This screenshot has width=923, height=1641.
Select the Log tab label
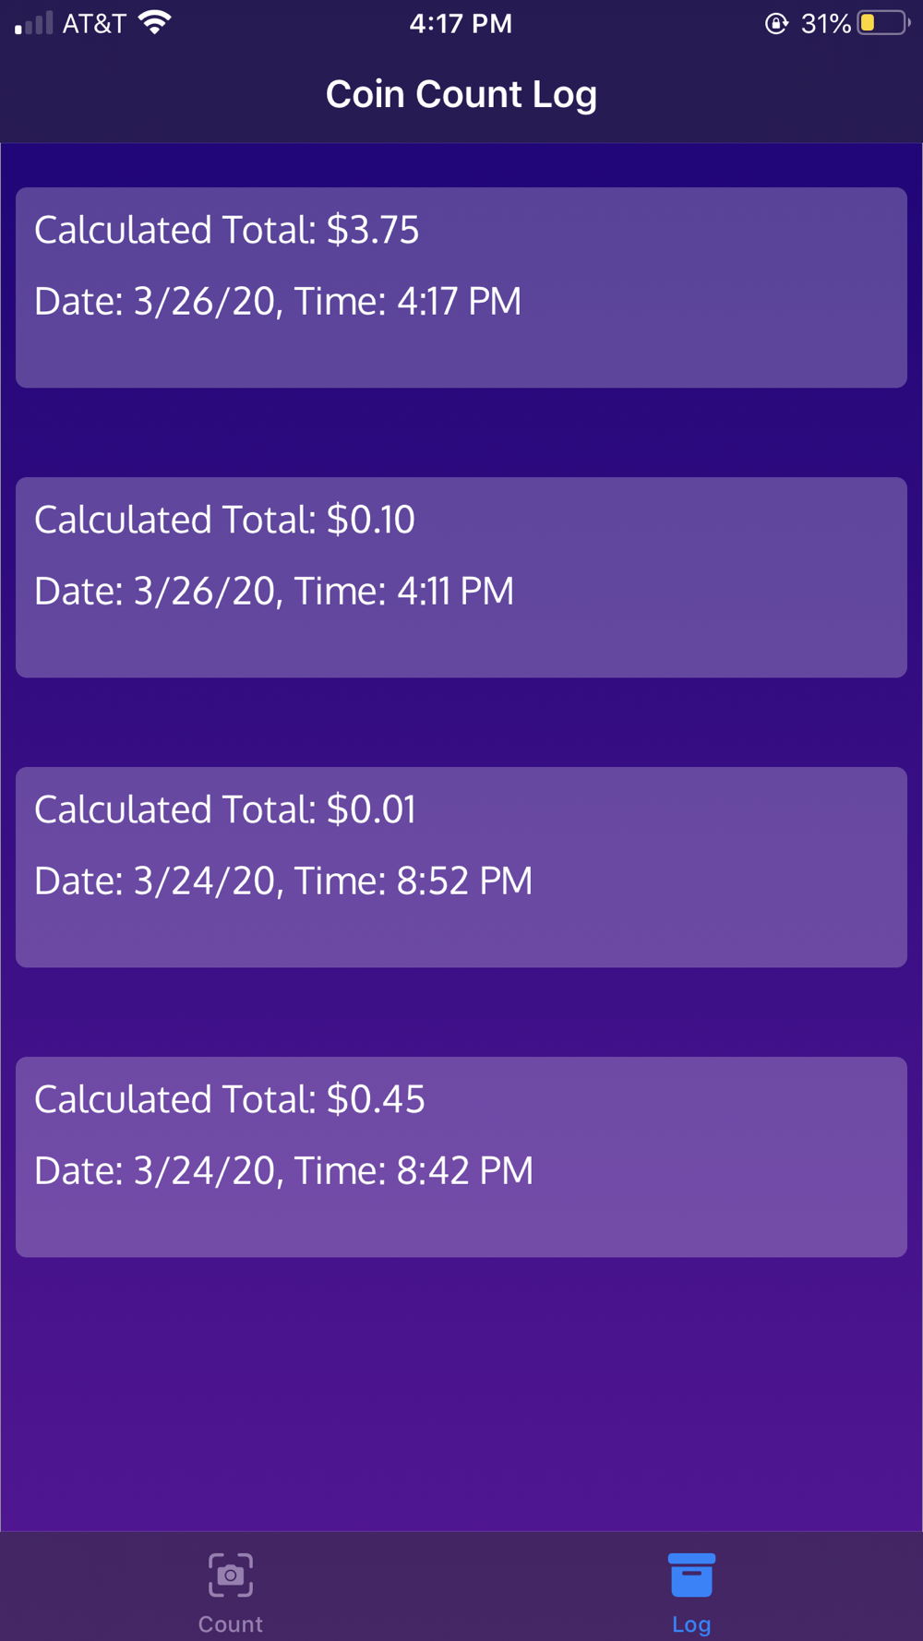coord(691,1623)
